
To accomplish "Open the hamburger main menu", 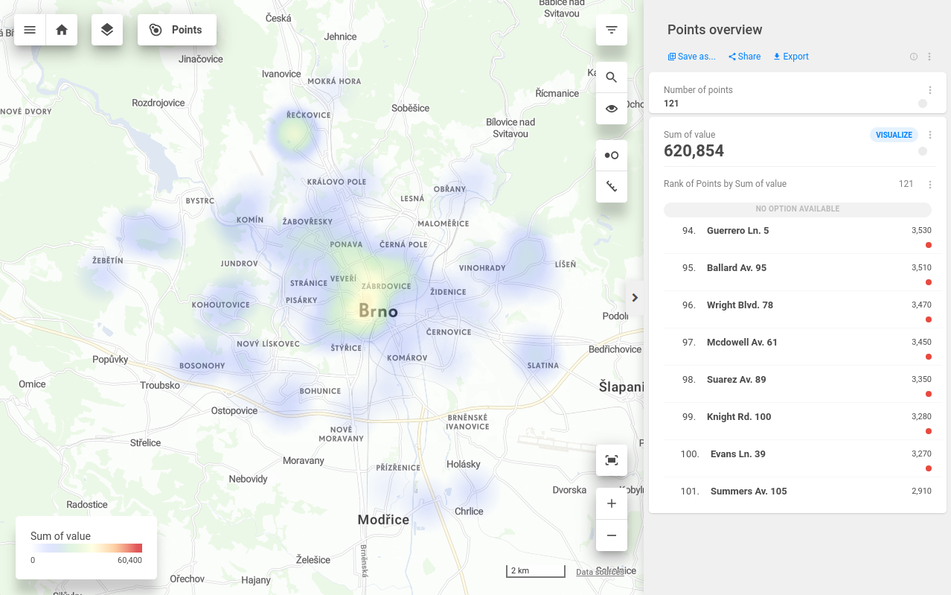I will click(30, 30).
